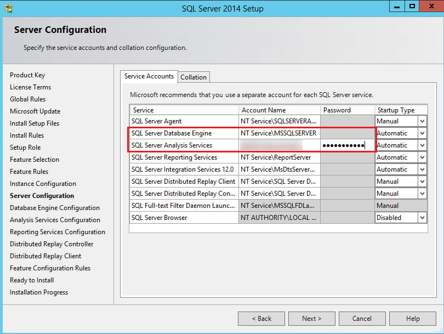The image size is (444, 334).
Task: Click SQL Server Browser account NT AUTHORITY\LOCAL
Action: tap(280, 218)
